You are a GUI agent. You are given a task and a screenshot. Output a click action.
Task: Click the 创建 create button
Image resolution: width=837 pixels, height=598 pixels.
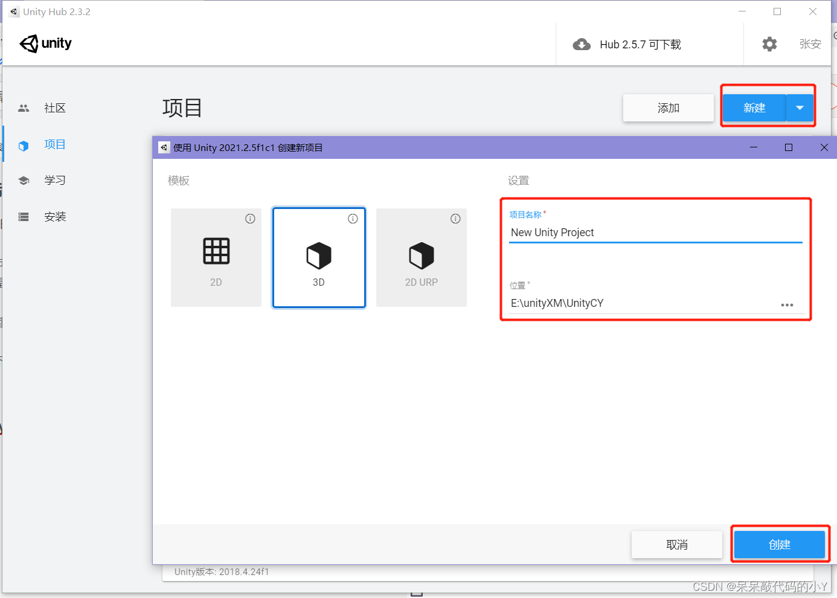coord(780,545)
